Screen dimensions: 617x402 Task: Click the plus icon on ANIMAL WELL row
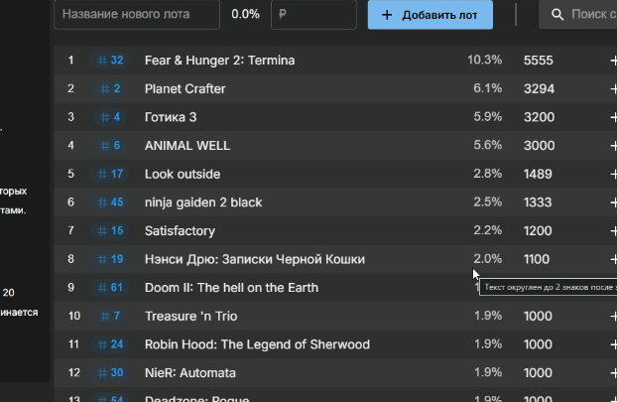pos(612,146)
